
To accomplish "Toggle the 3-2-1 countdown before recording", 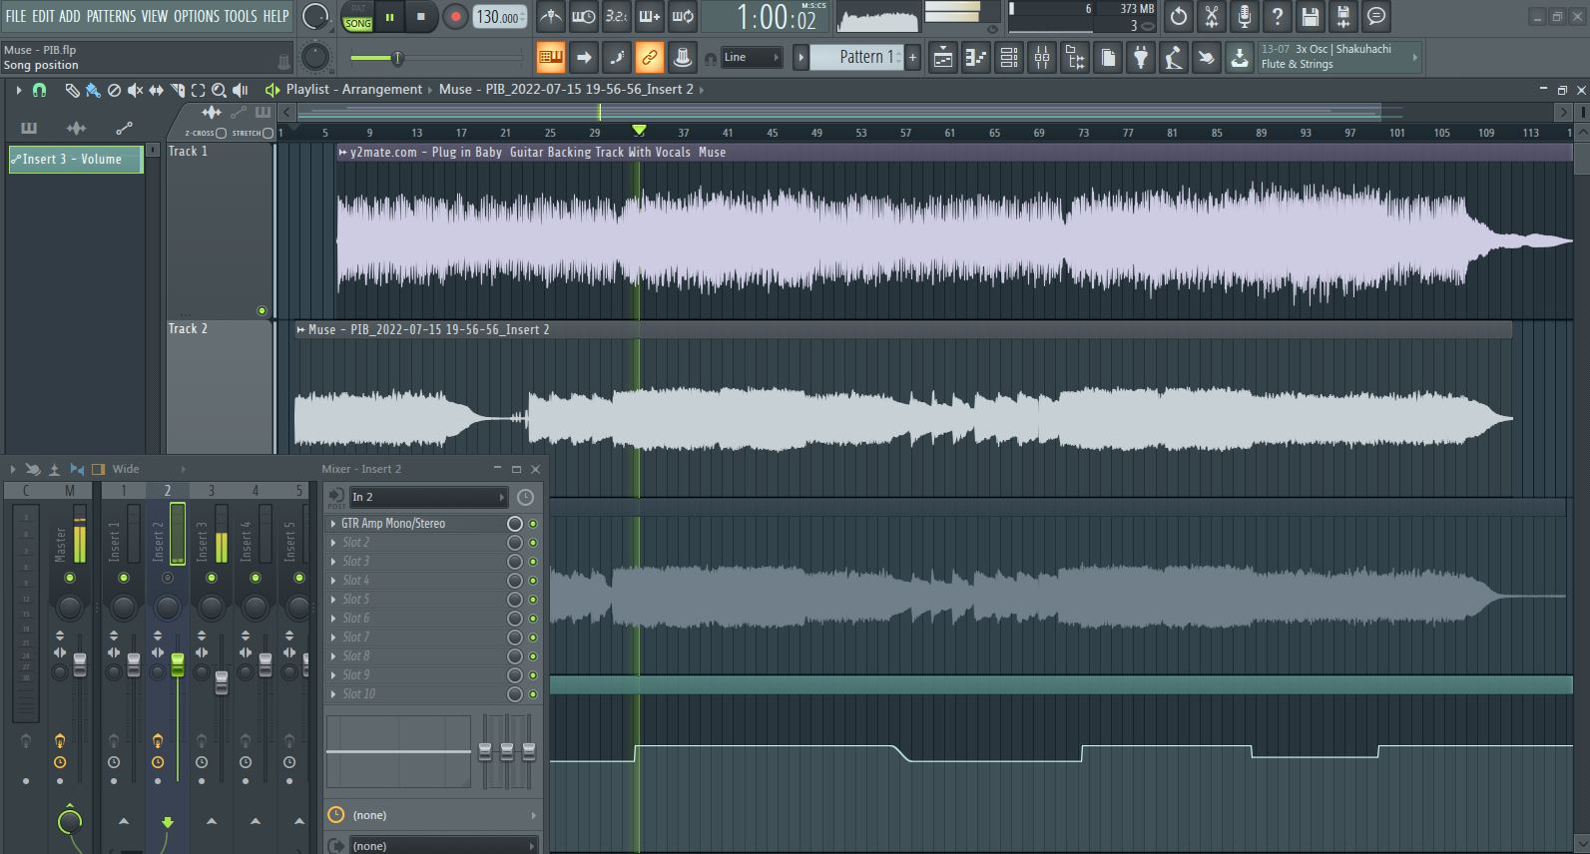I will [617, 17].
